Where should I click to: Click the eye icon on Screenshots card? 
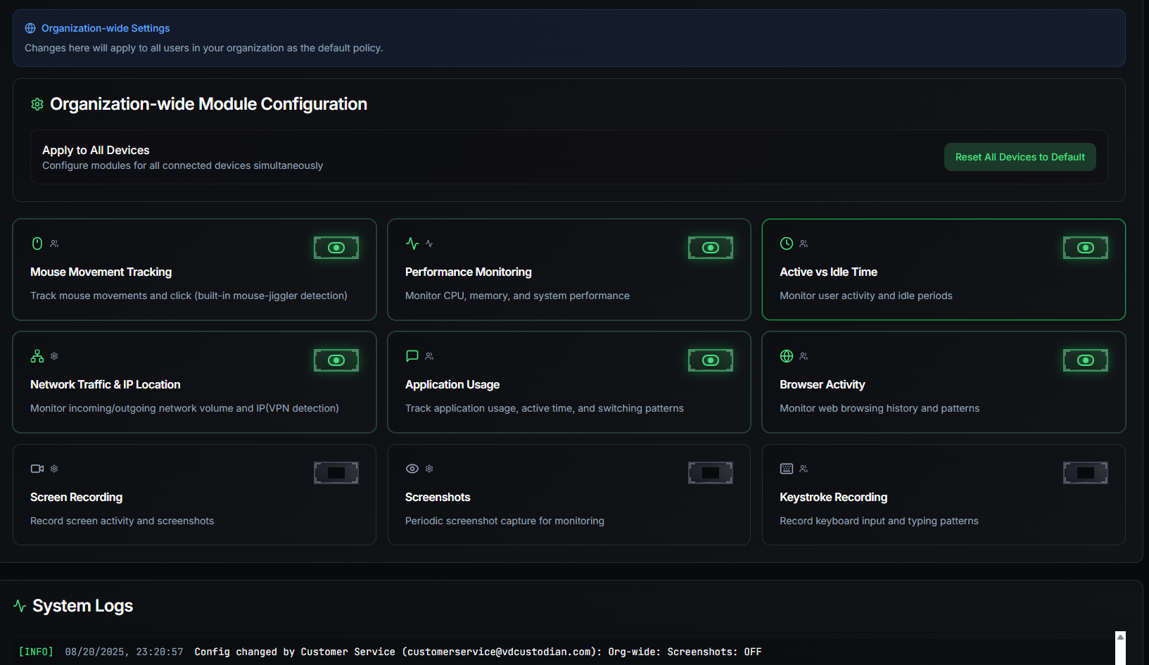tap(412, 469)
